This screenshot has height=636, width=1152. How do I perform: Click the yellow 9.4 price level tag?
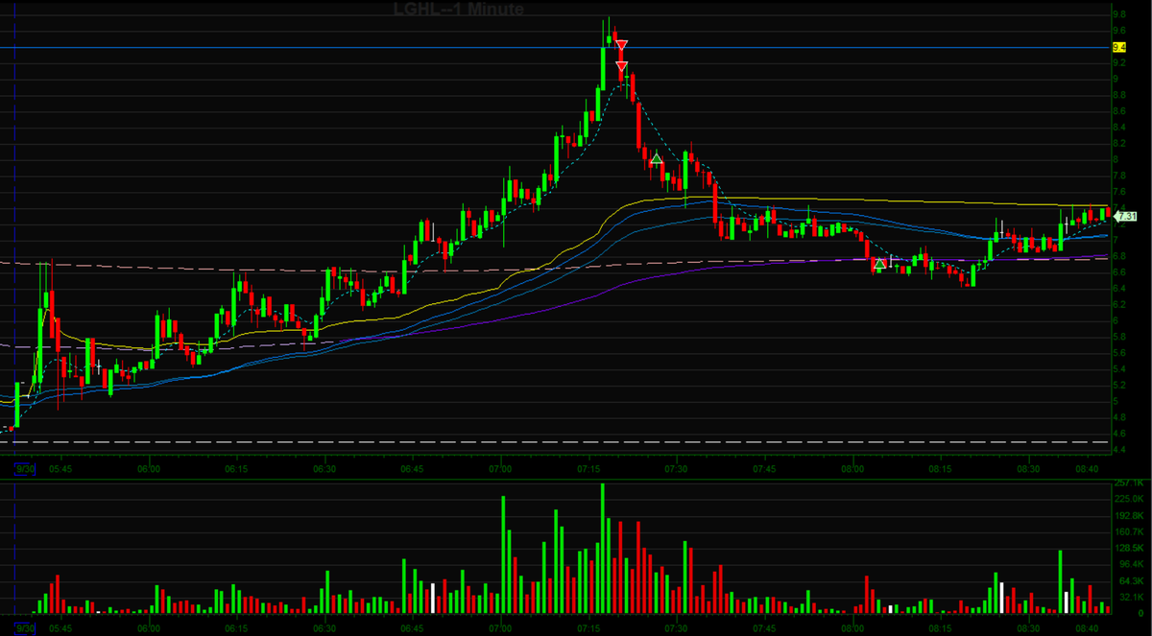coord(1118,47)
